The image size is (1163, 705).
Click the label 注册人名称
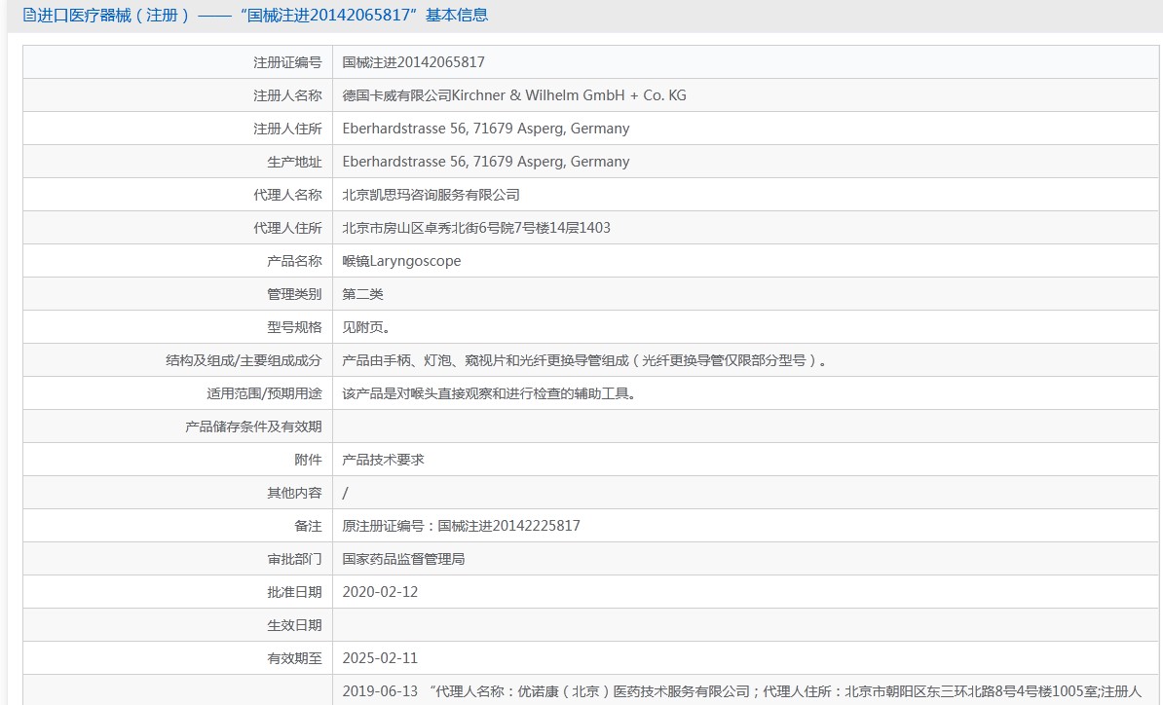[287, 95]
